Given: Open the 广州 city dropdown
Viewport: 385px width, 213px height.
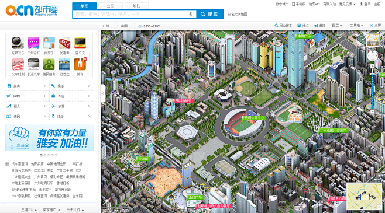Looking at the screenshot, I should coord(107,26).
